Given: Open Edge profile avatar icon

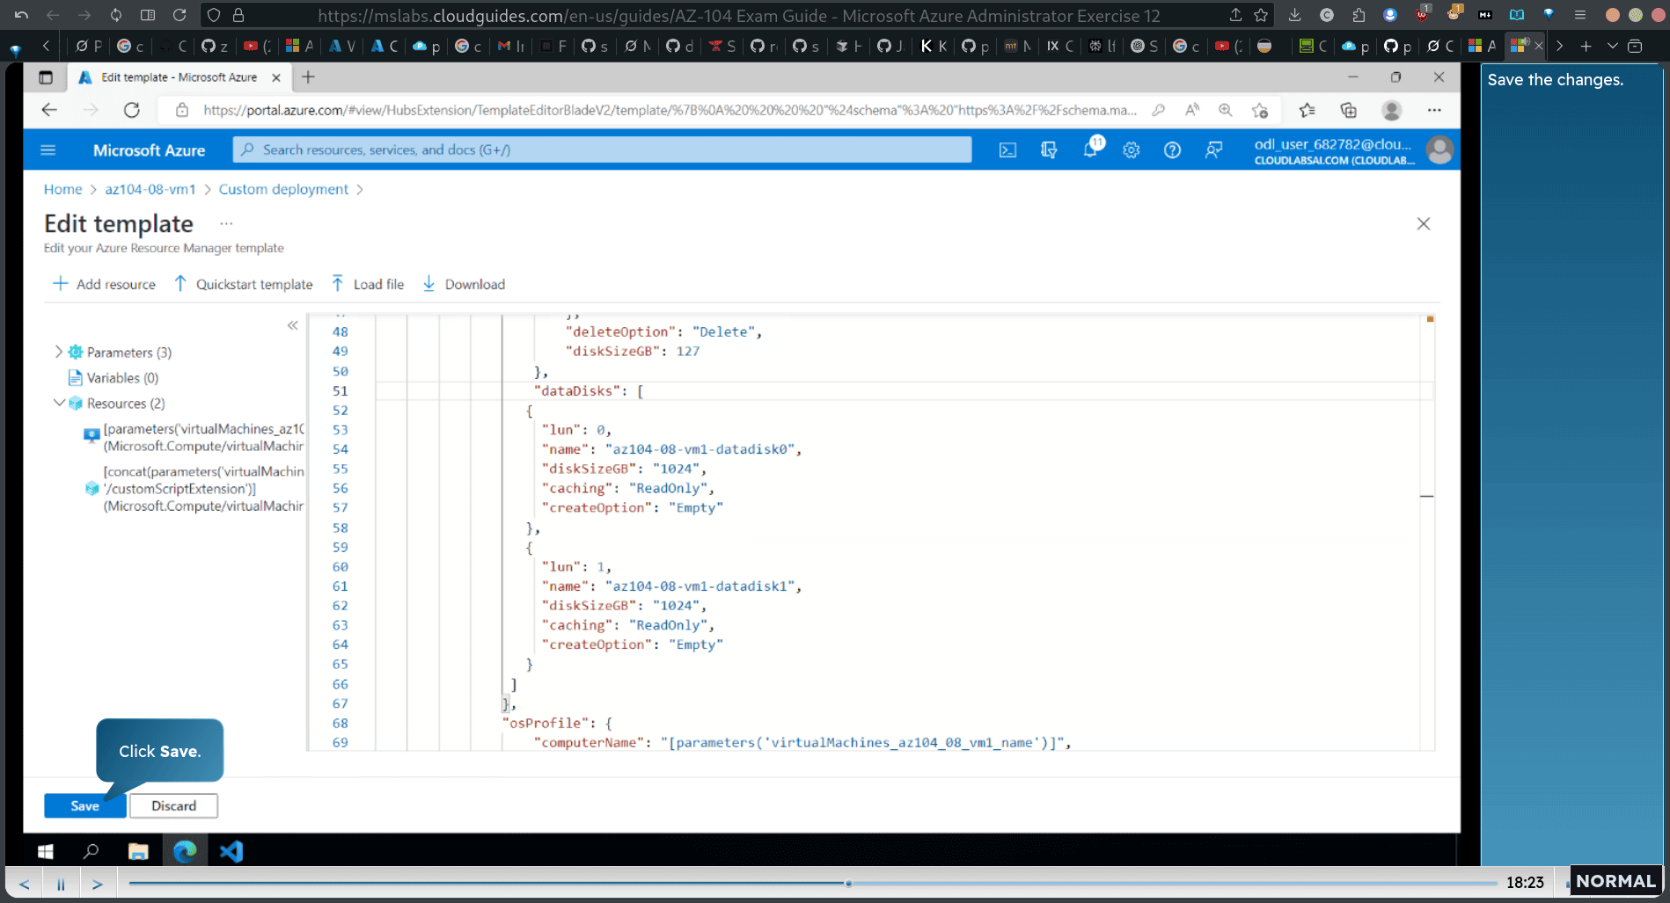Looking at the screenshot, I should pyautogui.click(x=1391, y=110).
